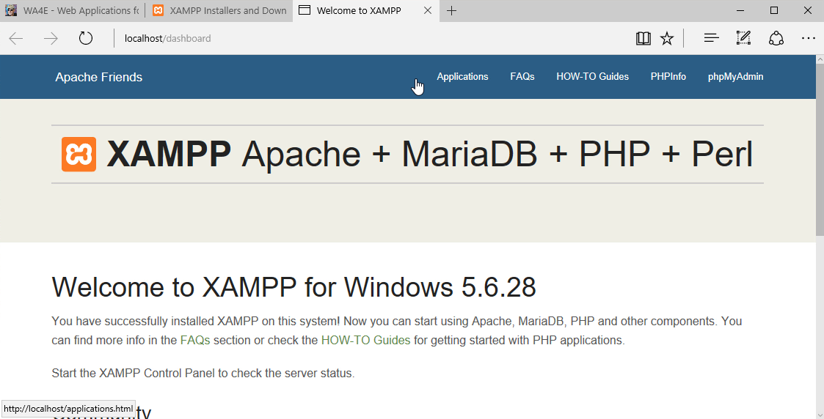This screenshot has height=419, width=824.
Task: Open HOW-TO Guides in navigation bar
Action: 592,77
